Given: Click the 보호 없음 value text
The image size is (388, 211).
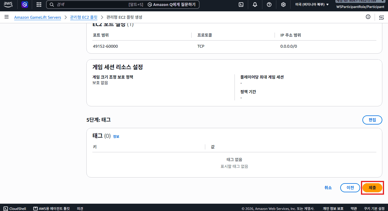Looking at the screenshot, I should (100, 83).
